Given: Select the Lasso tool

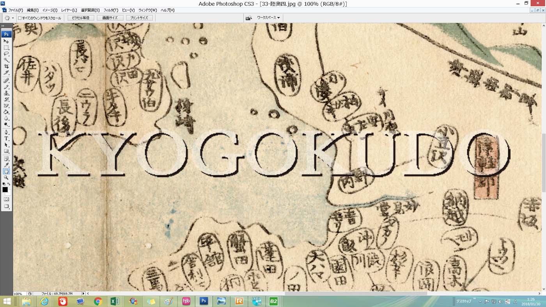Looking at the screenshot, I should (6, 54).
